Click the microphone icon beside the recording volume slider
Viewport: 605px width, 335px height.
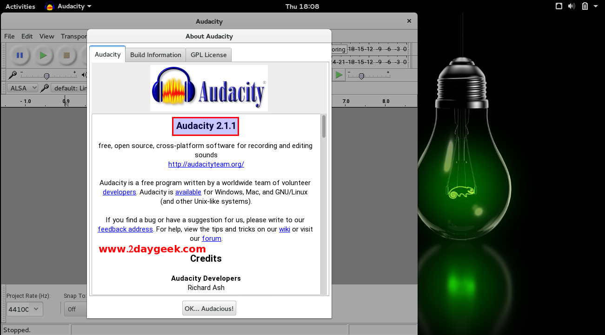(x=13, y=75)
